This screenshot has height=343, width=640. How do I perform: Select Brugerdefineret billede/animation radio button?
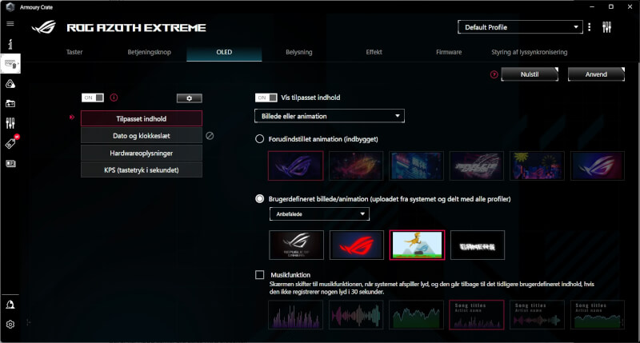pos(259,199)
